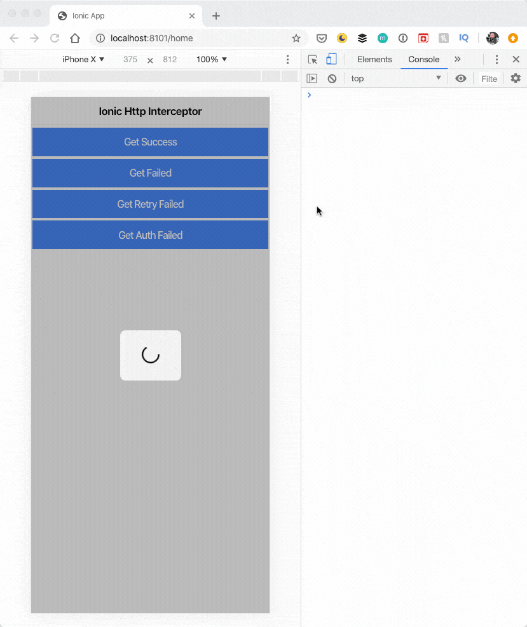Show more DevTools tabs chevron
Viewport: 527px width, 627px height.
[457, 59]
